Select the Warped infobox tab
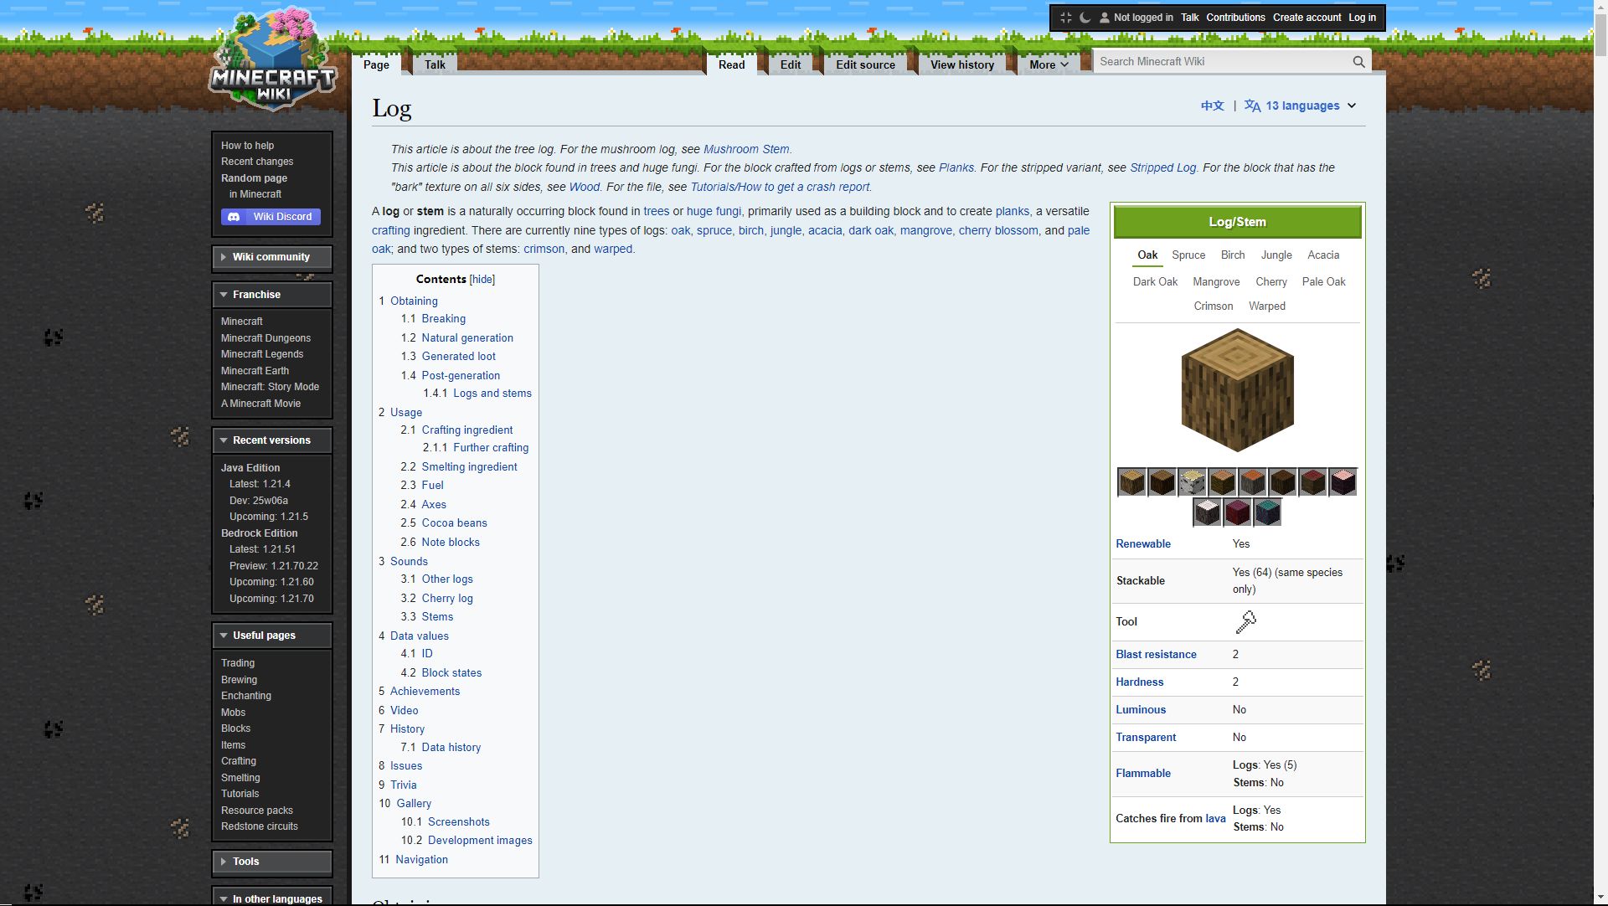Viewport: 1608px width, 906px height. tap(1267, 306)
